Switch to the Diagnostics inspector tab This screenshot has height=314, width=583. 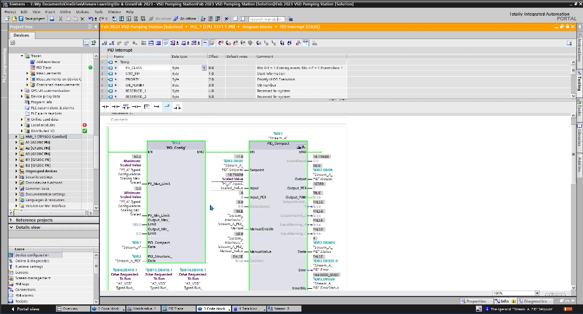(x=534, y=301)
